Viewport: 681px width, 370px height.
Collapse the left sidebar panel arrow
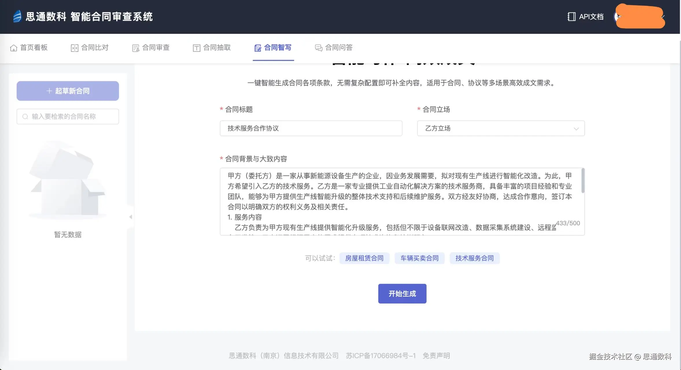131,217
